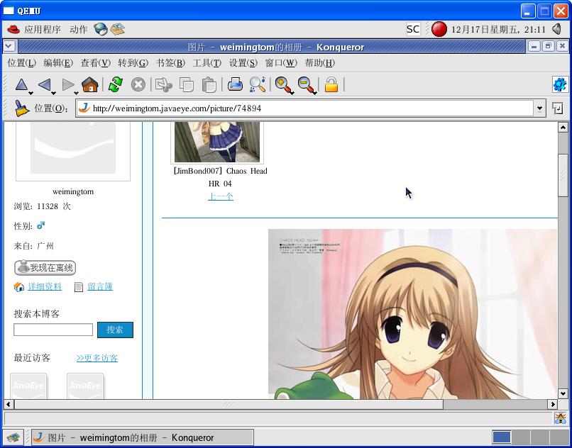Open the zoom-out font size dropdown arrow
The image size is (572, 448).
tap(314, 93)
